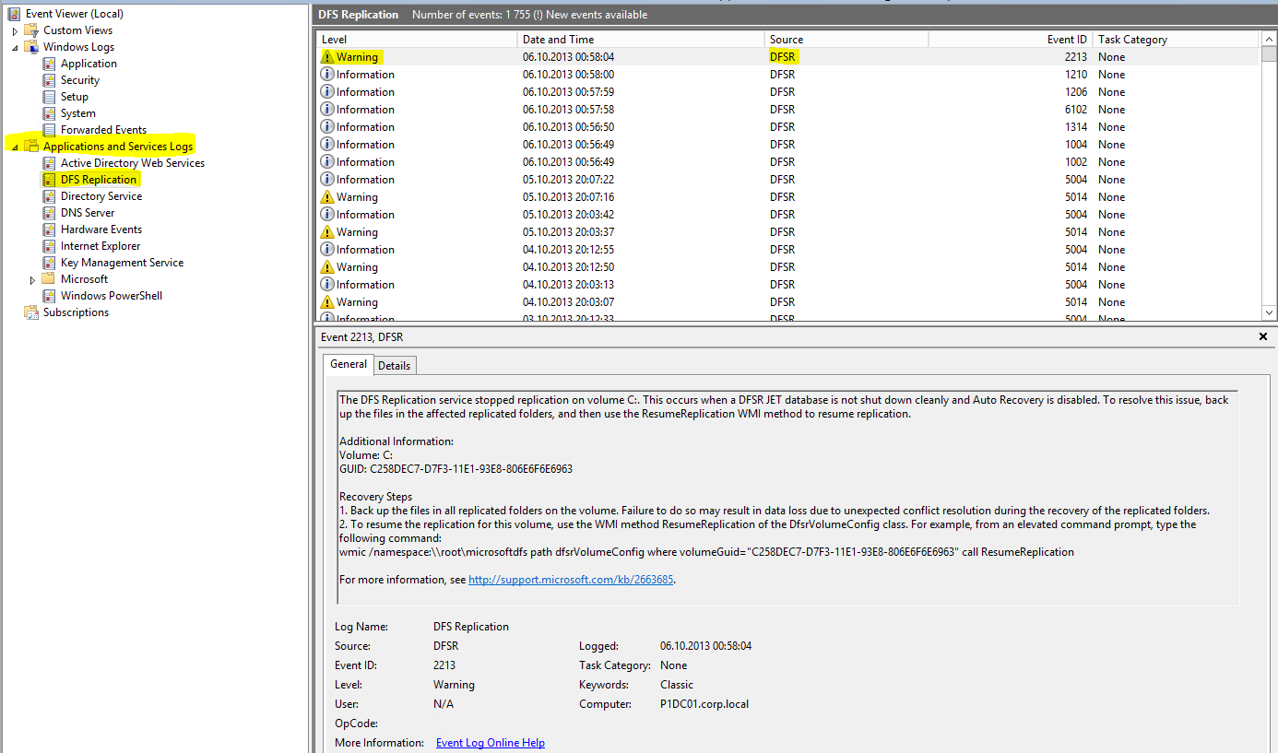Open the Directory Service log icon
This screenshot has width=1278, height=753.
(x=49, y=196)
